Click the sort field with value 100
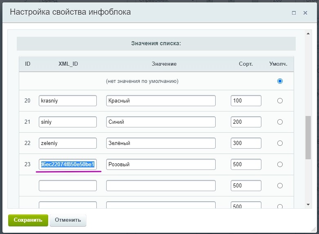This screenshot has width=319, height=234. click(x=246, y=100)
